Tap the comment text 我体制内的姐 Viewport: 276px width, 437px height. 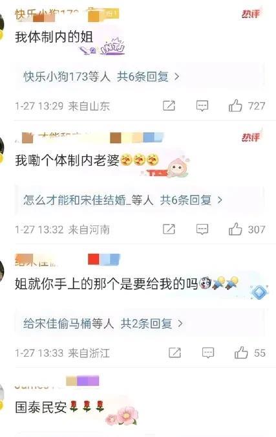(x=54, y=37)
